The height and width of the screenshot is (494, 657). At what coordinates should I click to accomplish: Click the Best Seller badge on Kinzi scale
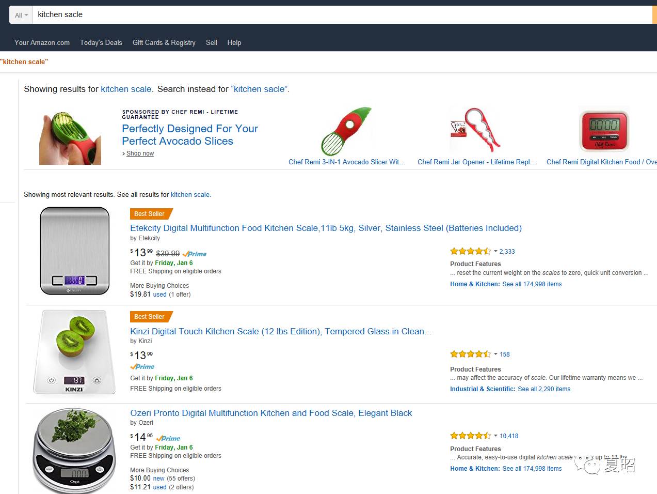point(150,317)
